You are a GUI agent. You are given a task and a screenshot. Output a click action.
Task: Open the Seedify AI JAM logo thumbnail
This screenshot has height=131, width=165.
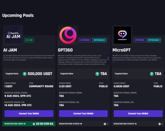(13, 35)
